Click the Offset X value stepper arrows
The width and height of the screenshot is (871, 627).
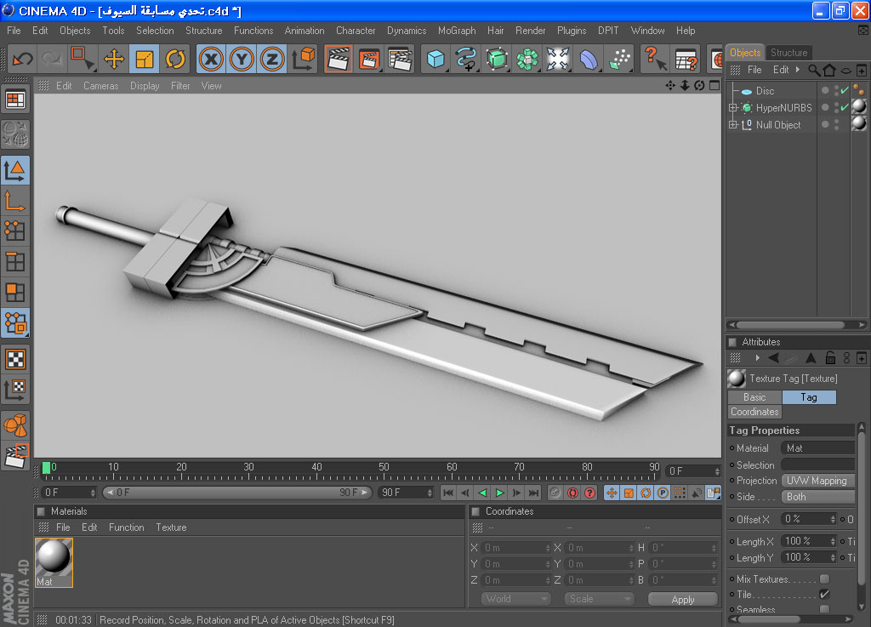(x=833, y=519)
